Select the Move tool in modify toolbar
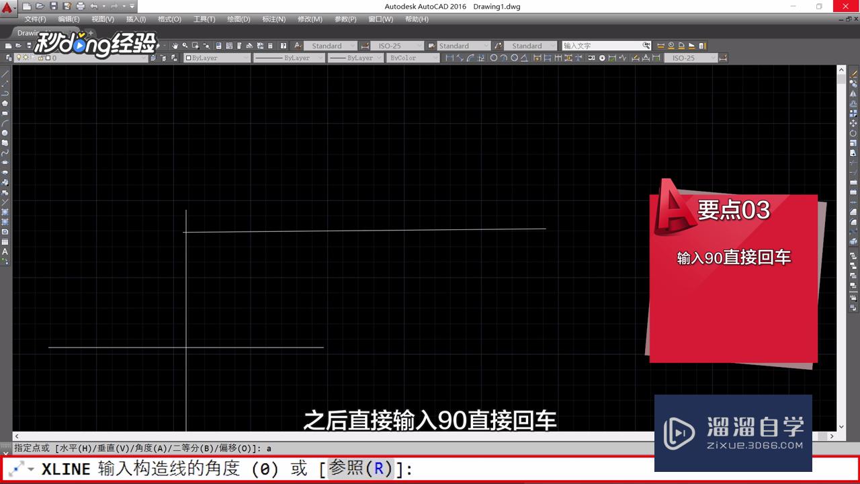 854,123
